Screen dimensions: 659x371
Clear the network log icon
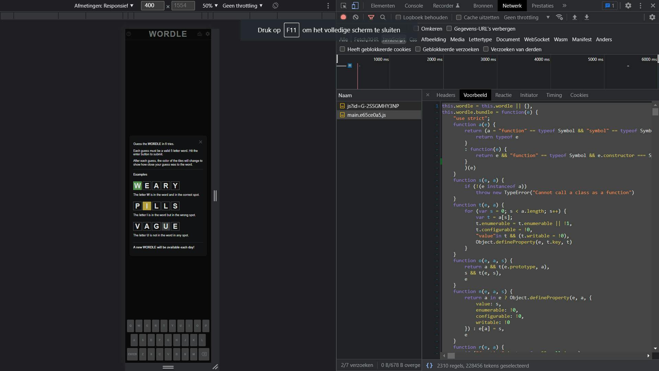[356, 17]
